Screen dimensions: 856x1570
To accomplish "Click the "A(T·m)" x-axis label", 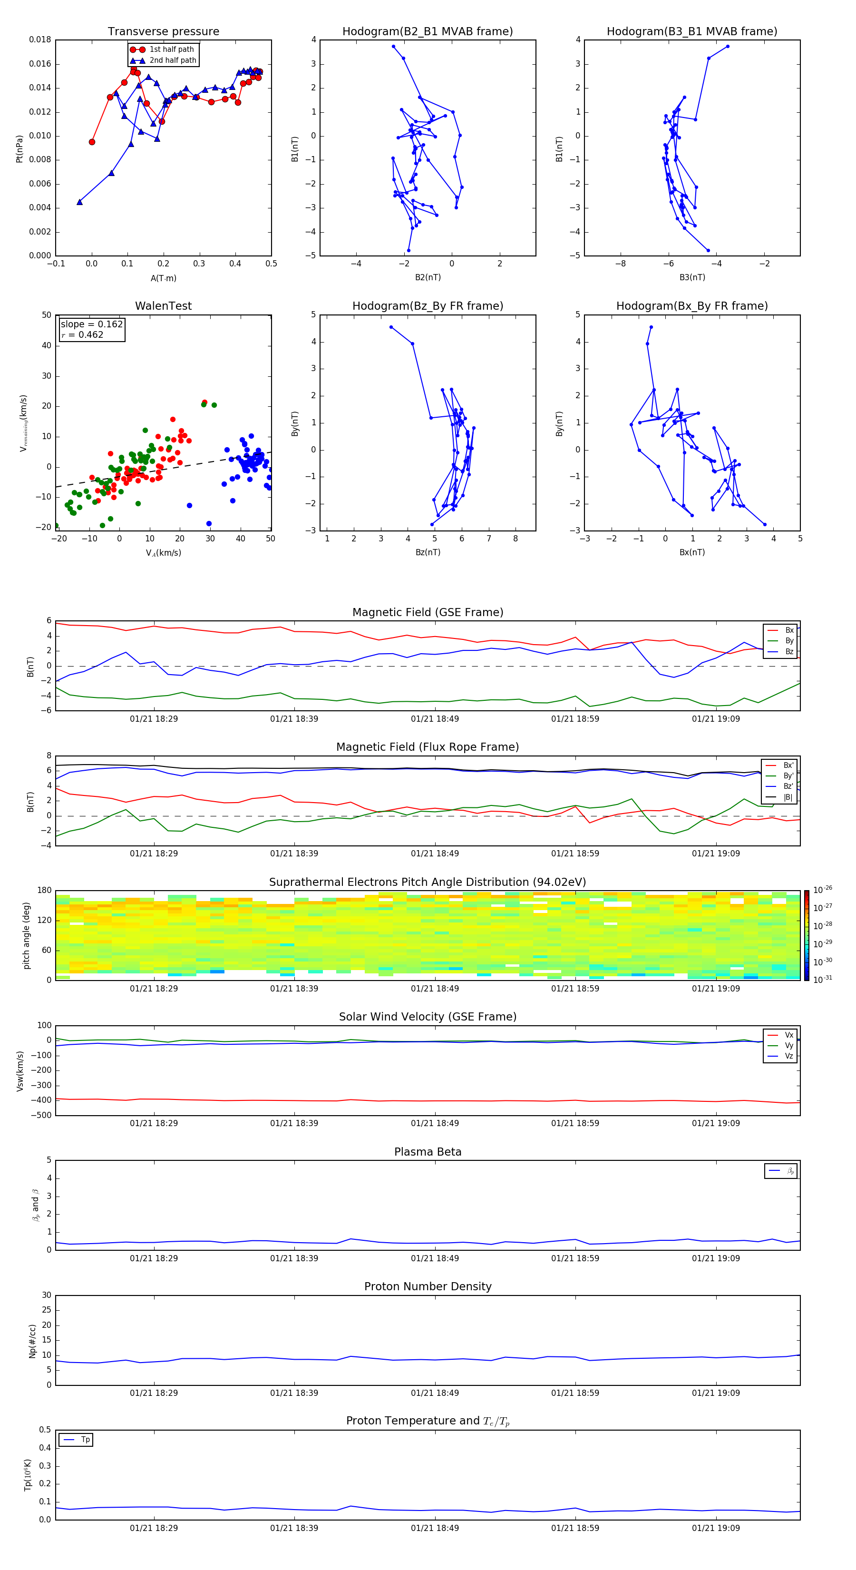I will pyautogui.click(x=163, y=278).
